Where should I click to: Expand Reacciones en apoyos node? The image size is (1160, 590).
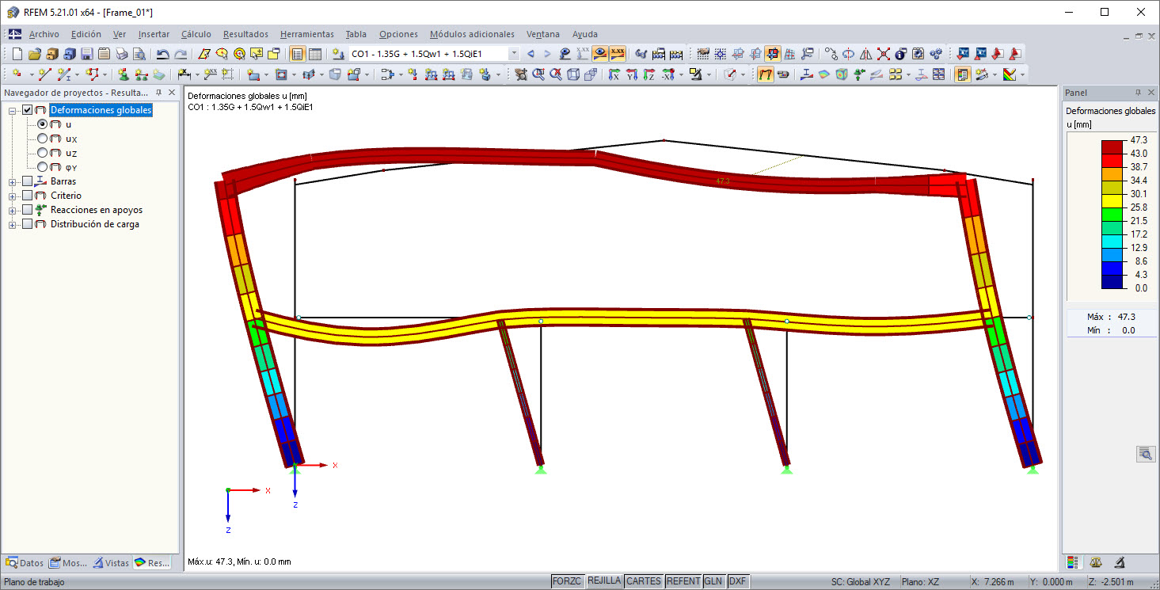pyautogui.click(x=13, y=211)
